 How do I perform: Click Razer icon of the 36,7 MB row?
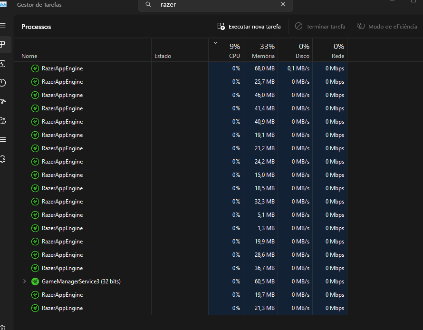click(x=35, y=268)
